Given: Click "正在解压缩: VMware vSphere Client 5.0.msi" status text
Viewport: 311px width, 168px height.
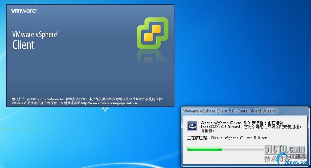Looking at the screenshot, I should pyautogui.click(x=227, y=138).
